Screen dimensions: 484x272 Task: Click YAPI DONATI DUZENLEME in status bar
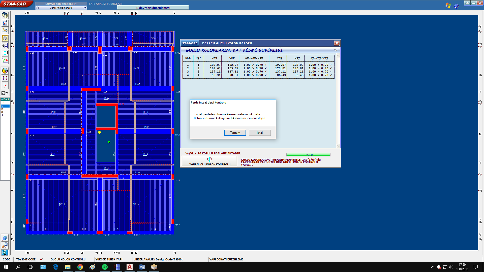coord(226,259)
